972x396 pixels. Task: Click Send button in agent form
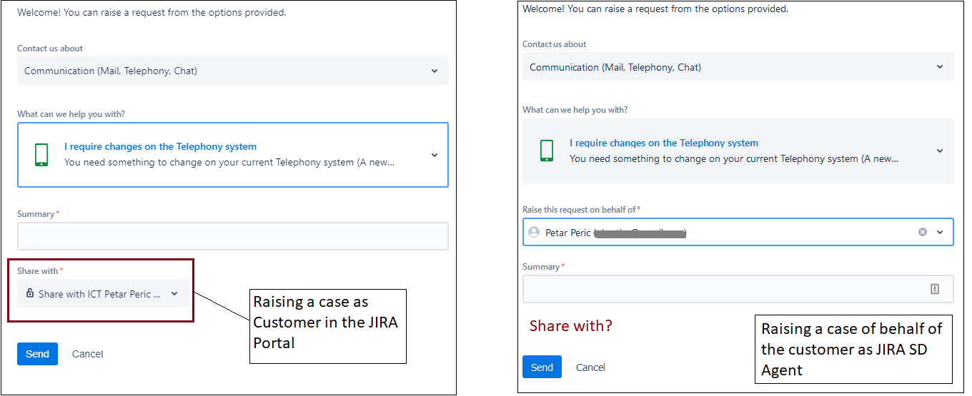542,367
